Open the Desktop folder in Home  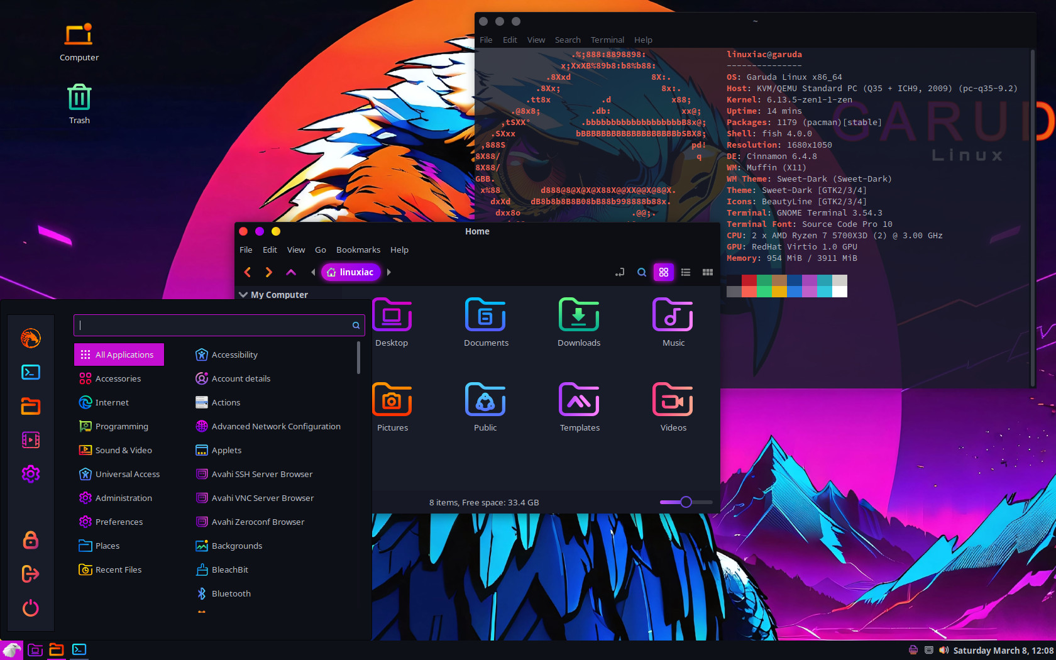(x=392, y=322)
